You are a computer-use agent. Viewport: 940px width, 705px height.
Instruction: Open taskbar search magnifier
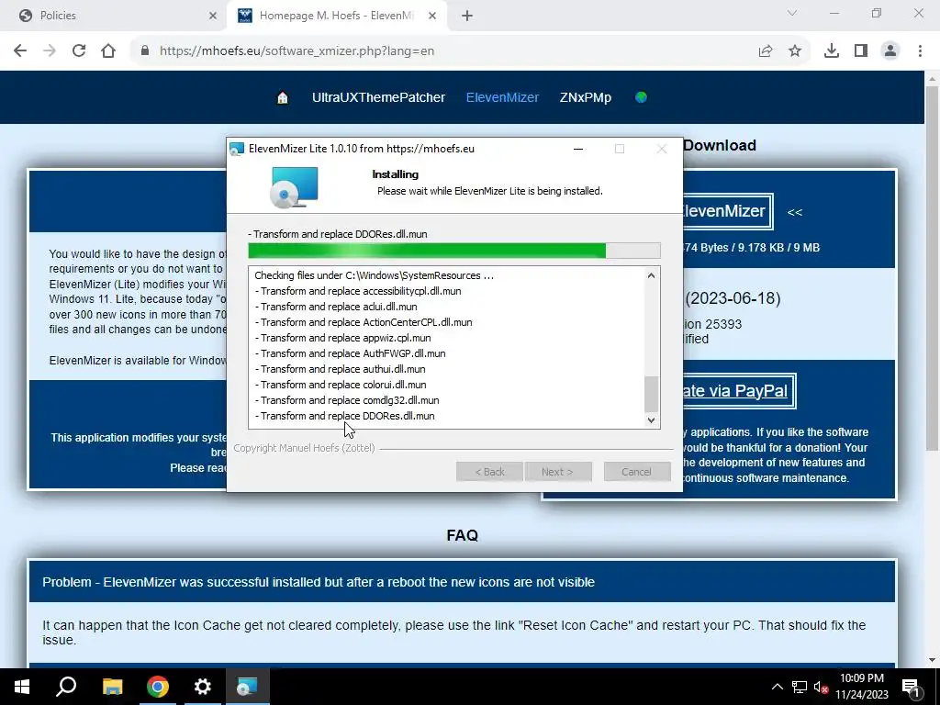[x=66, y=687]
